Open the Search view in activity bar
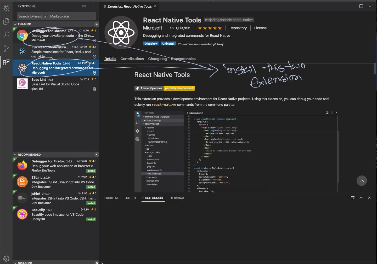The height and width of the screenshot is (264, 377). click(x=6, y=35)
